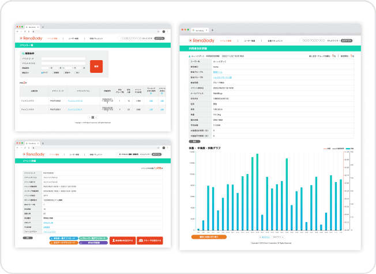376x274 pixels.
Task: Open the end year dropdown in search filters
Action: click(70, 68)
